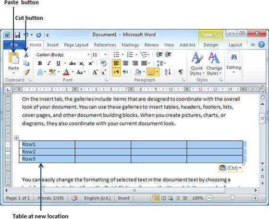Click the Paste button

13,63
